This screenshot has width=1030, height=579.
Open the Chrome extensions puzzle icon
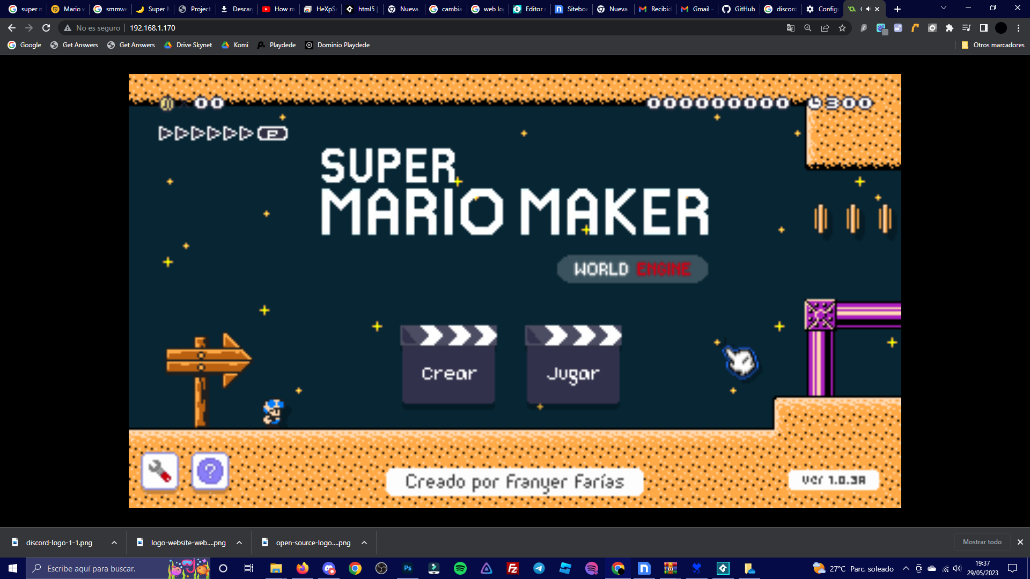[950, 28]
